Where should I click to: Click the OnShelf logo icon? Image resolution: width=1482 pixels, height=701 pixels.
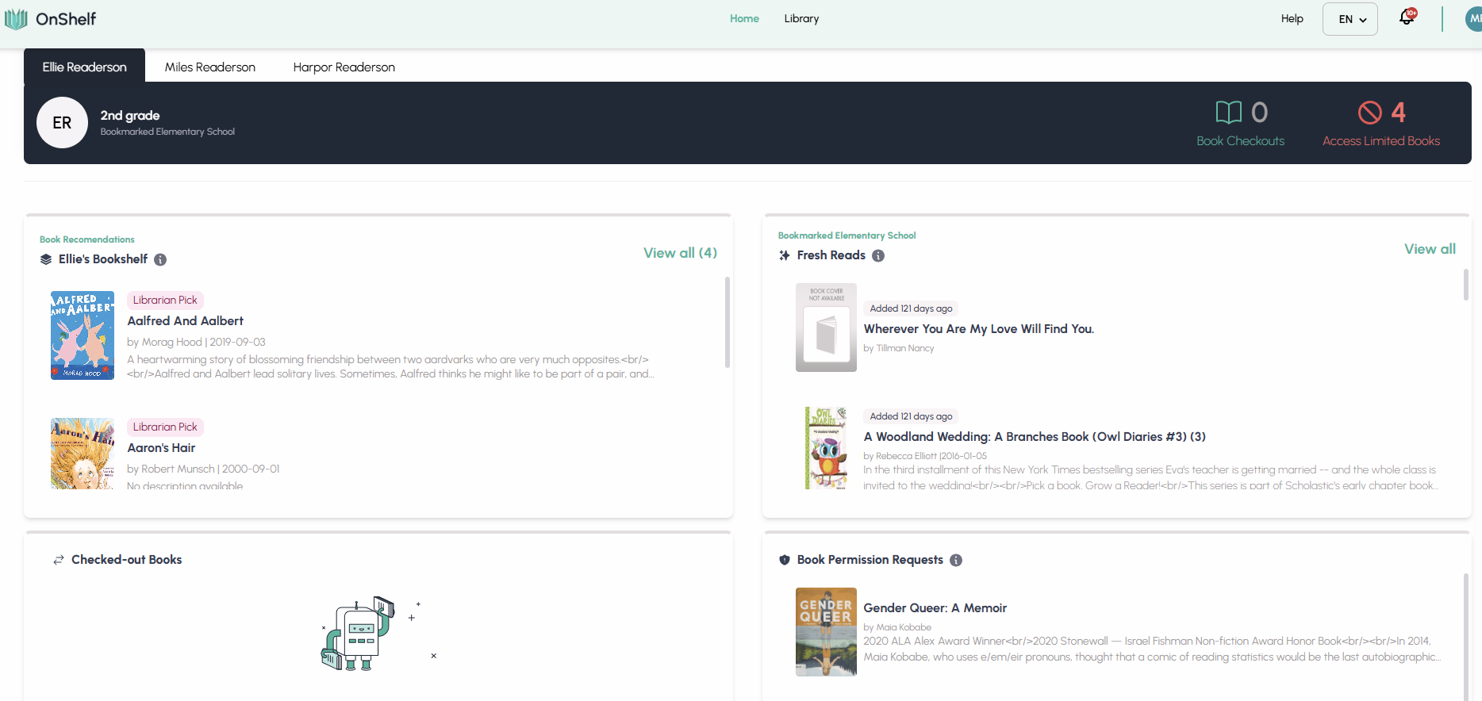[16, 19]
